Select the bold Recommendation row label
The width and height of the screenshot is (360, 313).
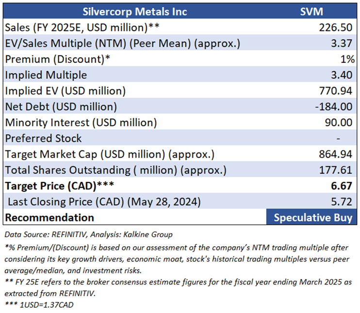[x=49, y=217]
